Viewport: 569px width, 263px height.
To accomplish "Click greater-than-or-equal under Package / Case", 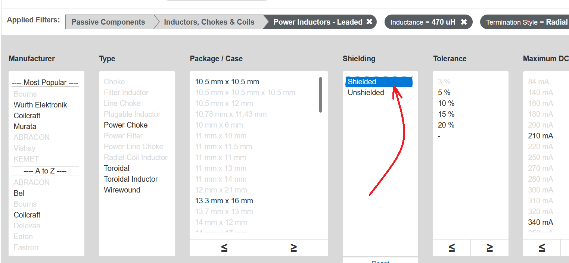I will (x=293, y=248).
